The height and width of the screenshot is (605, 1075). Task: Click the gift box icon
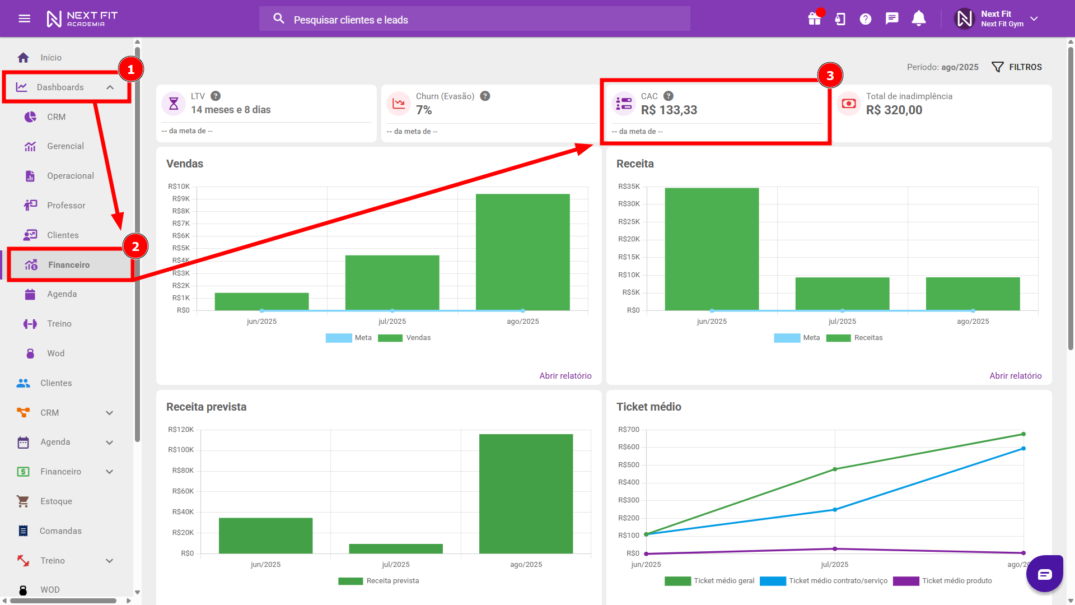[814, 19]
